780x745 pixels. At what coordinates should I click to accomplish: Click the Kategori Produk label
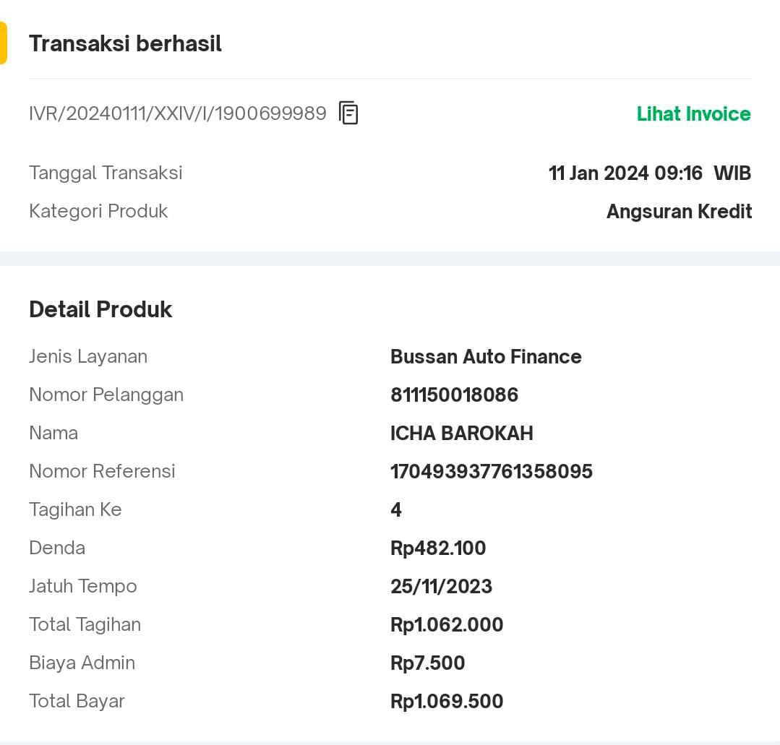coord(98,212)
